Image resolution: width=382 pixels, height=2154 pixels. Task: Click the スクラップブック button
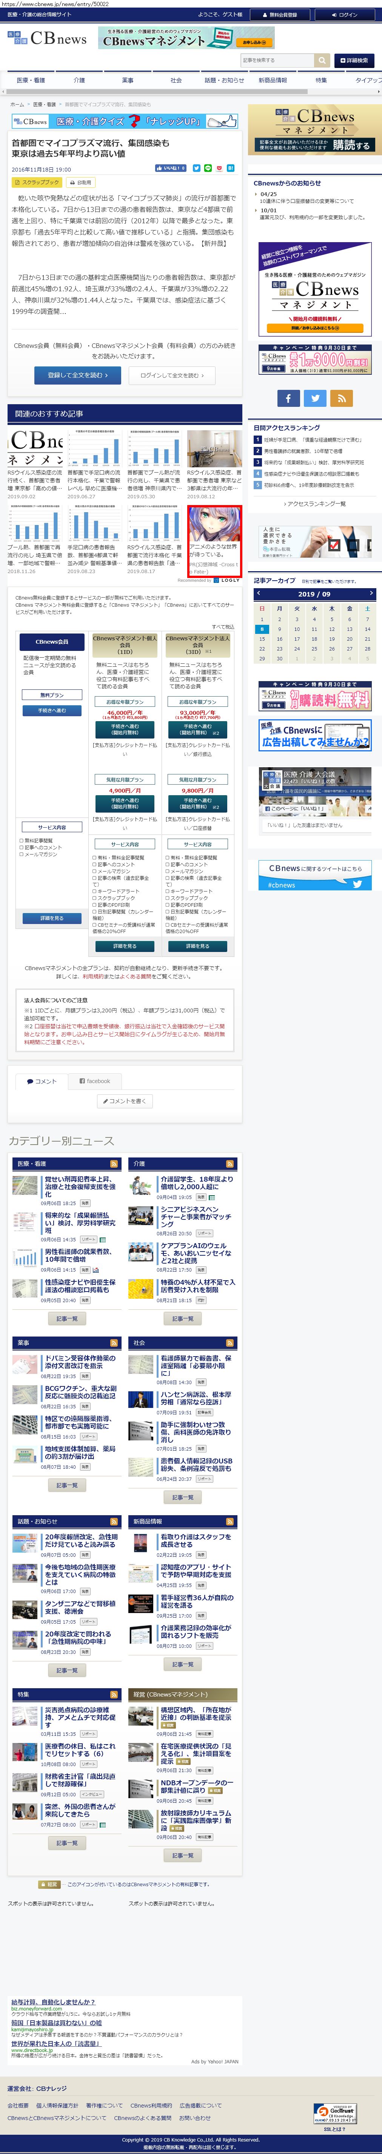tap(37, 182)
